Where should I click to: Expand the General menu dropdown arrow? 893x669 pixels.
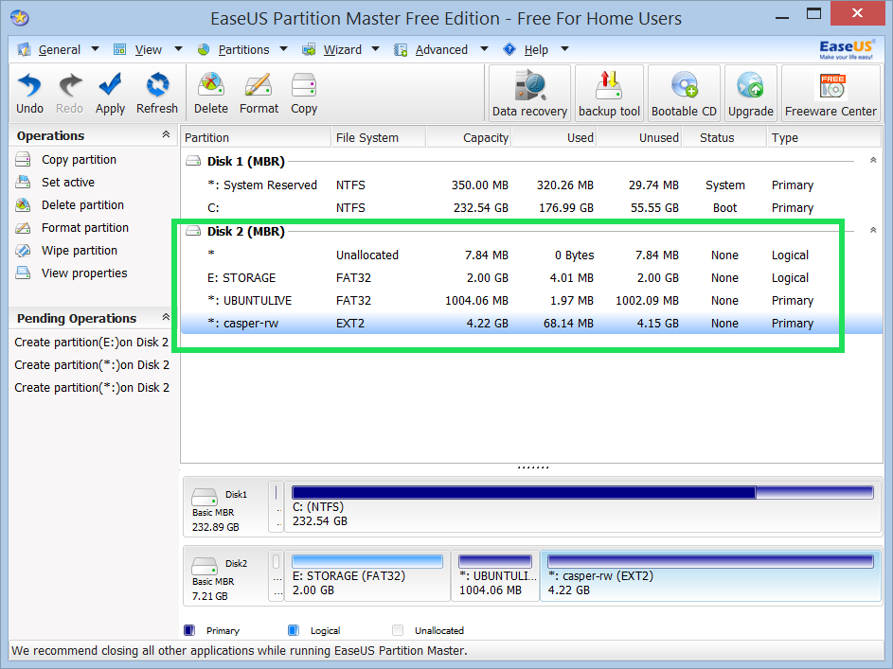pos(95,49)
